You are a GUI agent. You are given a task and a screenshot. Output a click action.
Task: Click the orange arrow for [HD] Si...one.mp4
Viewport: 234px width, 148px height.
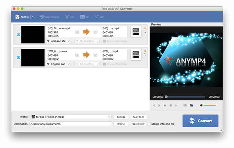click(x=87, y=32)
